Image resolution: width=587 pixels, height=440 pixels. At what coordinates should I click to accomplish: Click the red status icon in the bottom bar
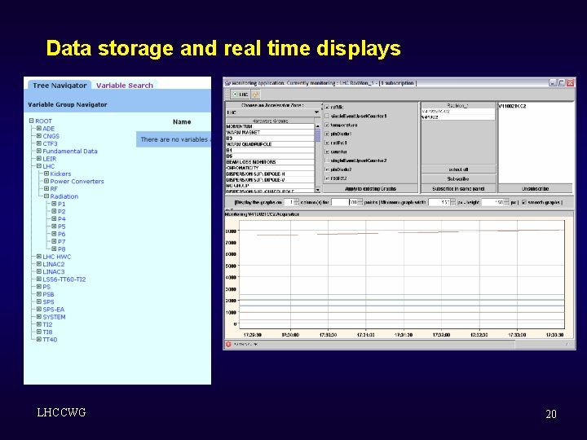(228, 344)
